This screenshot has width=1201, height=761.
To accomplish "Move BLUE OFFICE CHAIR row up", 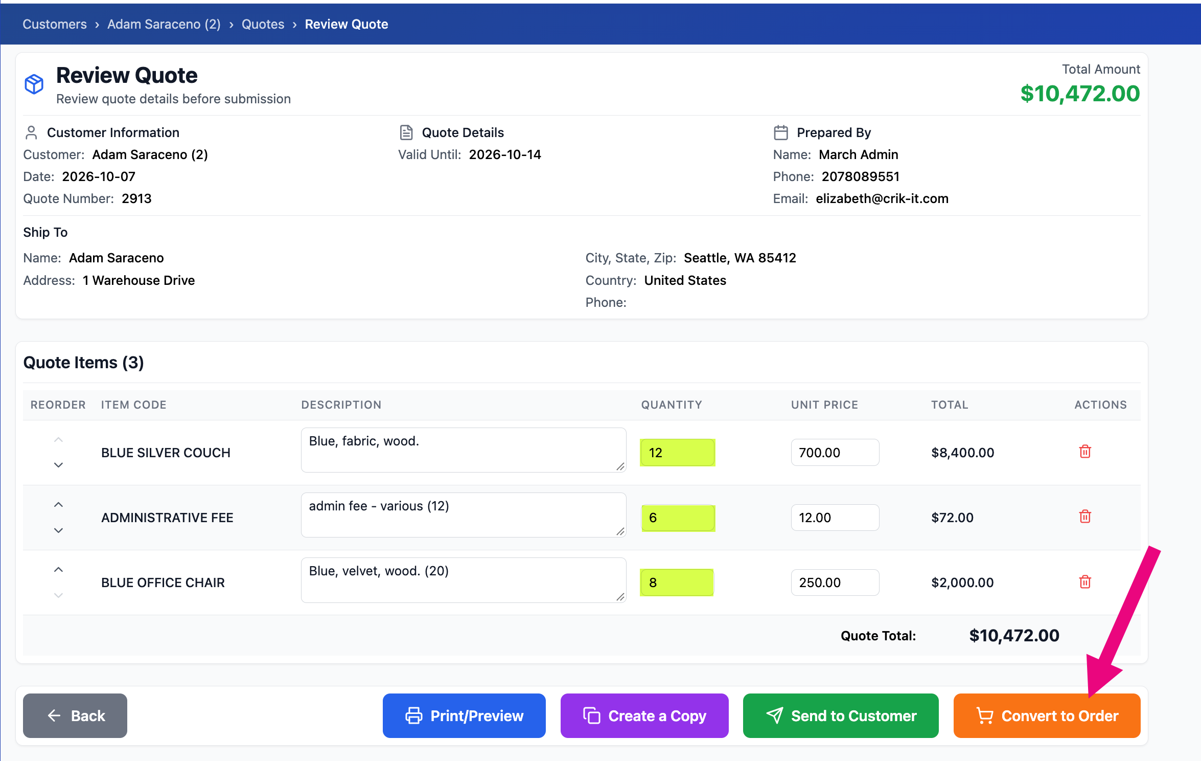I will point(58,570).
